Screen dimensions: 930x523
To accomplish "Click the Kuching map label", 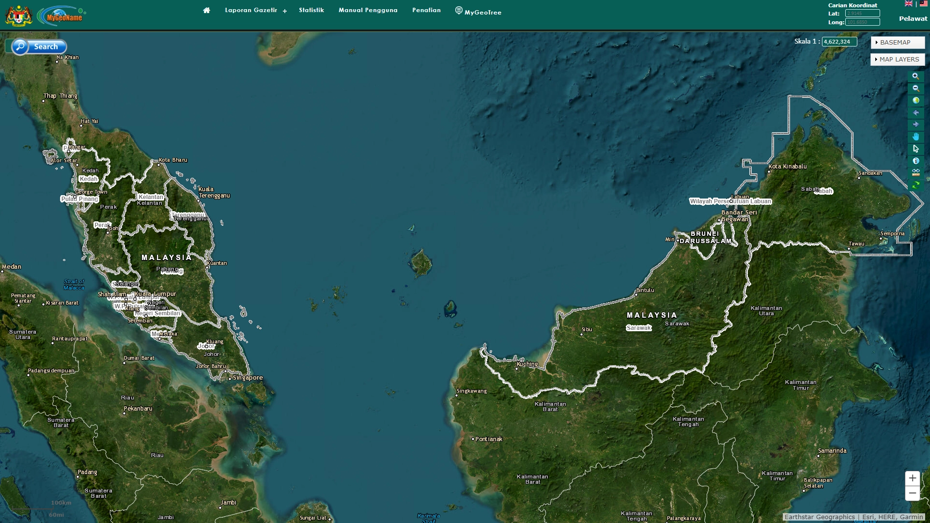I will (x=527, y=364).
